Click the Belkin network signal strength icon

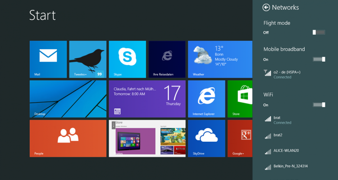(268, 167)
